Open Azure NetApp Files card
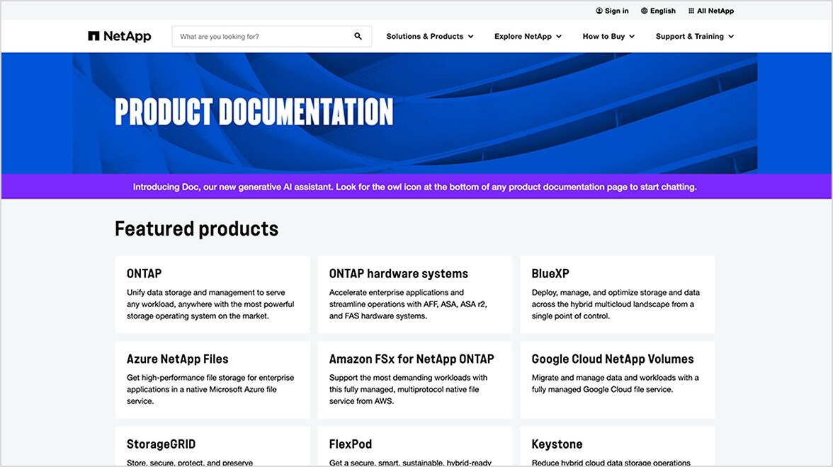The image size is (833, 467). [x=212, y=379]
